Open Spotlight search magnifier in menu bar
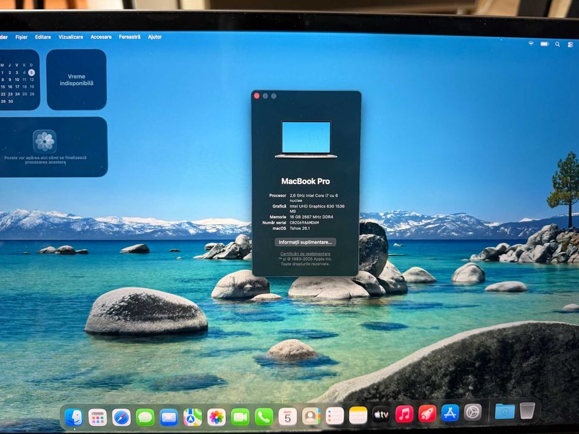The height and width of the screenshot is (434, 579). pyautogui.click(x=557, y=44)
